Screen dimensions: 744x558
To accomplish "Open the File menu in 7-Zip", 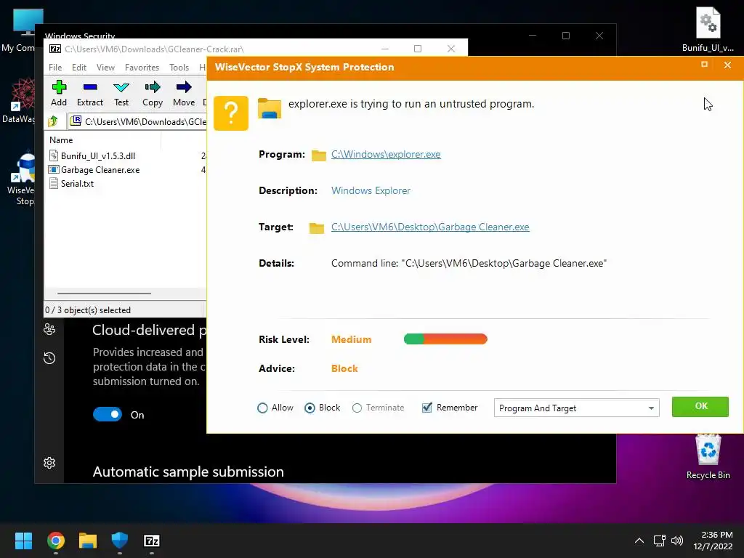I will pyautogui.click(x=55, y=68).
